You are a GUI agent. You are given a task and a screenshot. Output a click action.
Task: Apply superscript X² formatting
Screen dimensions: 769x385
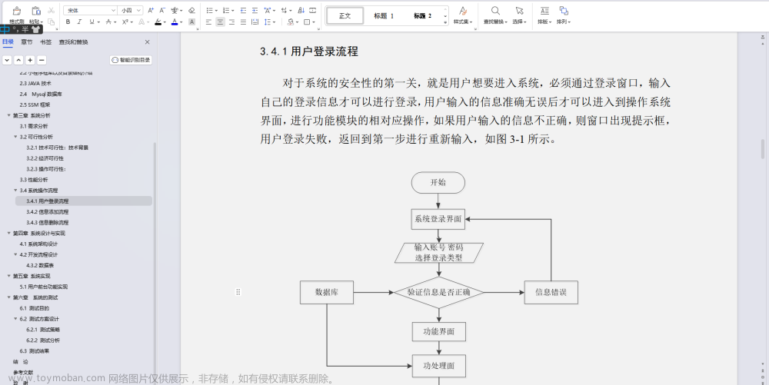pyautogui.click(x=125, y=22)
